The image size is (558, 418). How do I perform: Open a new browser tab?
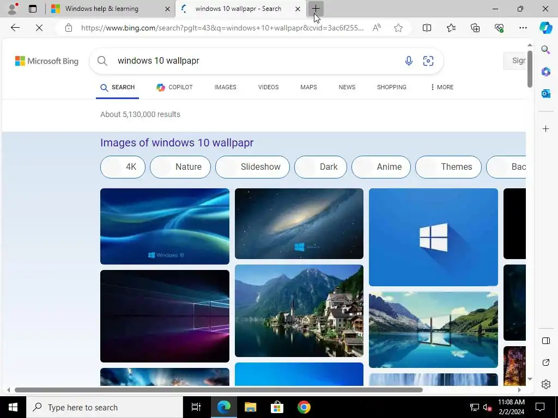316,9
